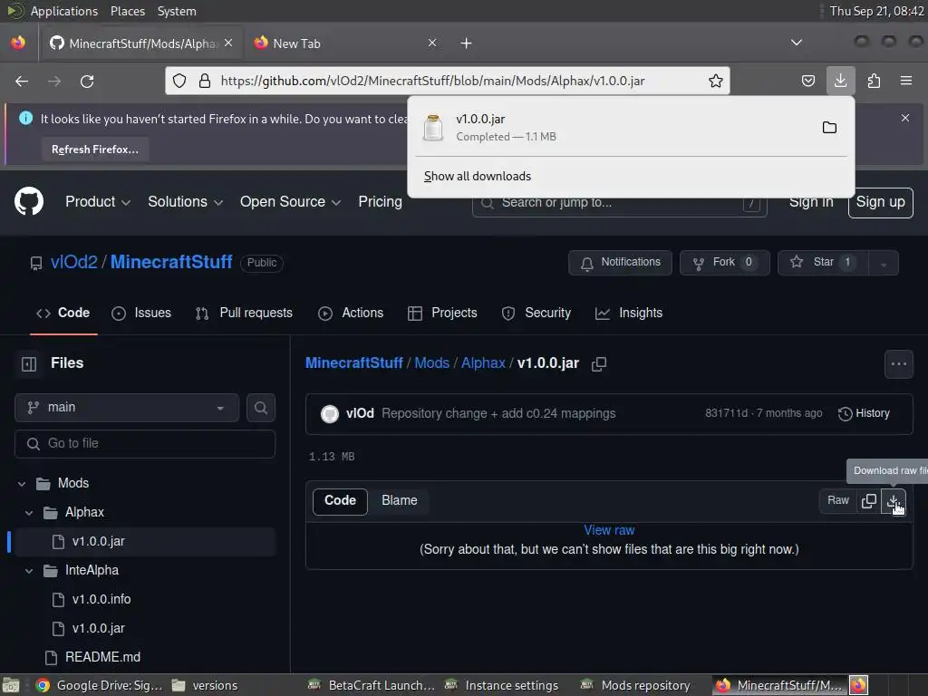Close the New Tab tab
The image size is (928, 696).
[432, 43]
